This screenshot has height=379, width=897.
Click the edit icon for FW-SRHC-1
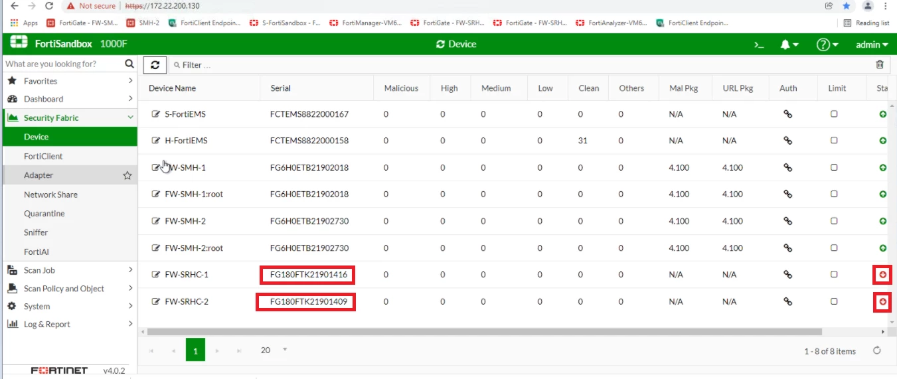(x=156, y=275)
